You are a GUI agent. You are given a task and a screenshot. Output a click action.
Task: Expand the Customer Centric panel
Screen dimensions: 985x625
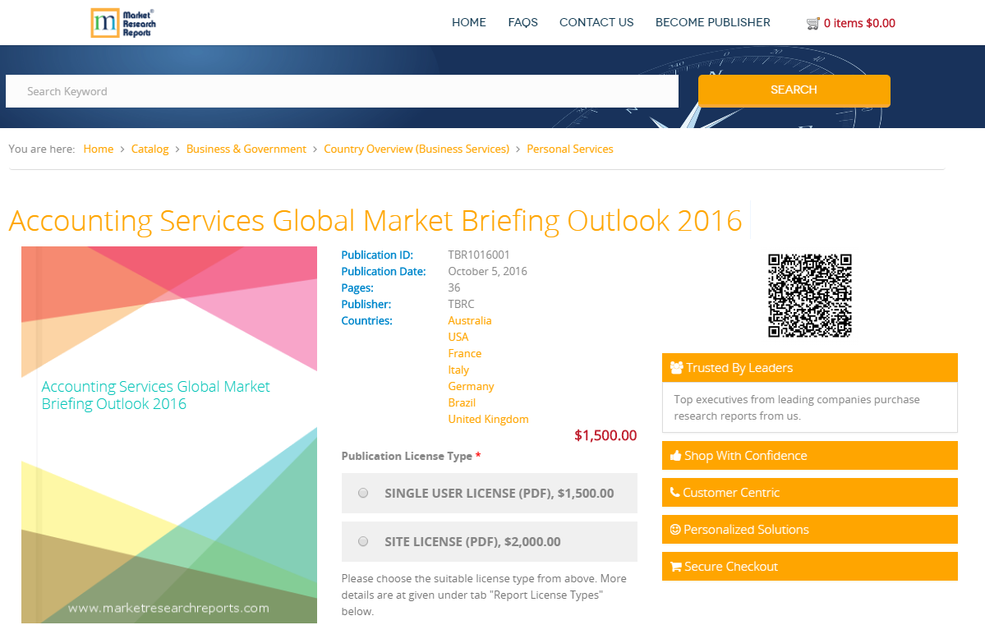pyautogui.click(x=810, y=493)
